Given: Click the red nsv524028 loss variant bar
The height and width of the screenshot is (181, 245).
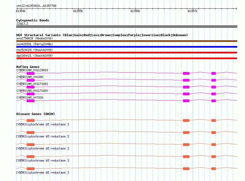Looking at the screenshot, I should click(127, 53).
